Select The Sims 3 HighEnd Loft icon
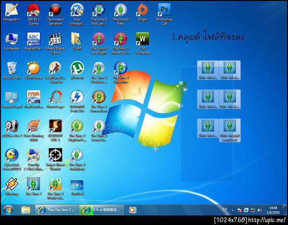 (77, 130)
